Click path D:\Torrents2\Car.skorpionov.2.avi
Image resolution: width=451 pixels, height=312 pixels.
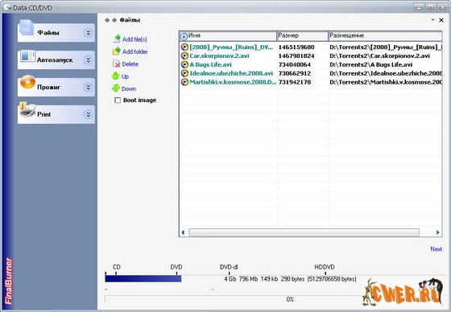[379, 55]
